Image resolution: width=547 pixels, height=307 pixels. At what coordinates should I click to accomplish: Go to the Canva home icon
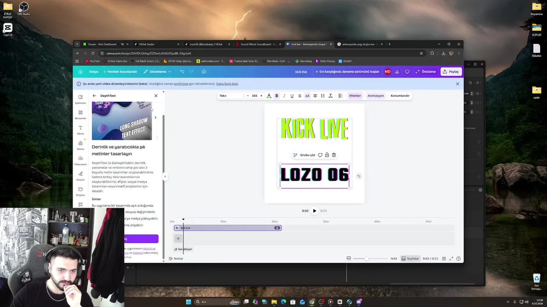[x=80, y=72]
